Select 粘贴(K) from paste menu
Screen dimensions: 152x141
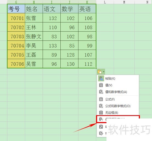point(118,78)
